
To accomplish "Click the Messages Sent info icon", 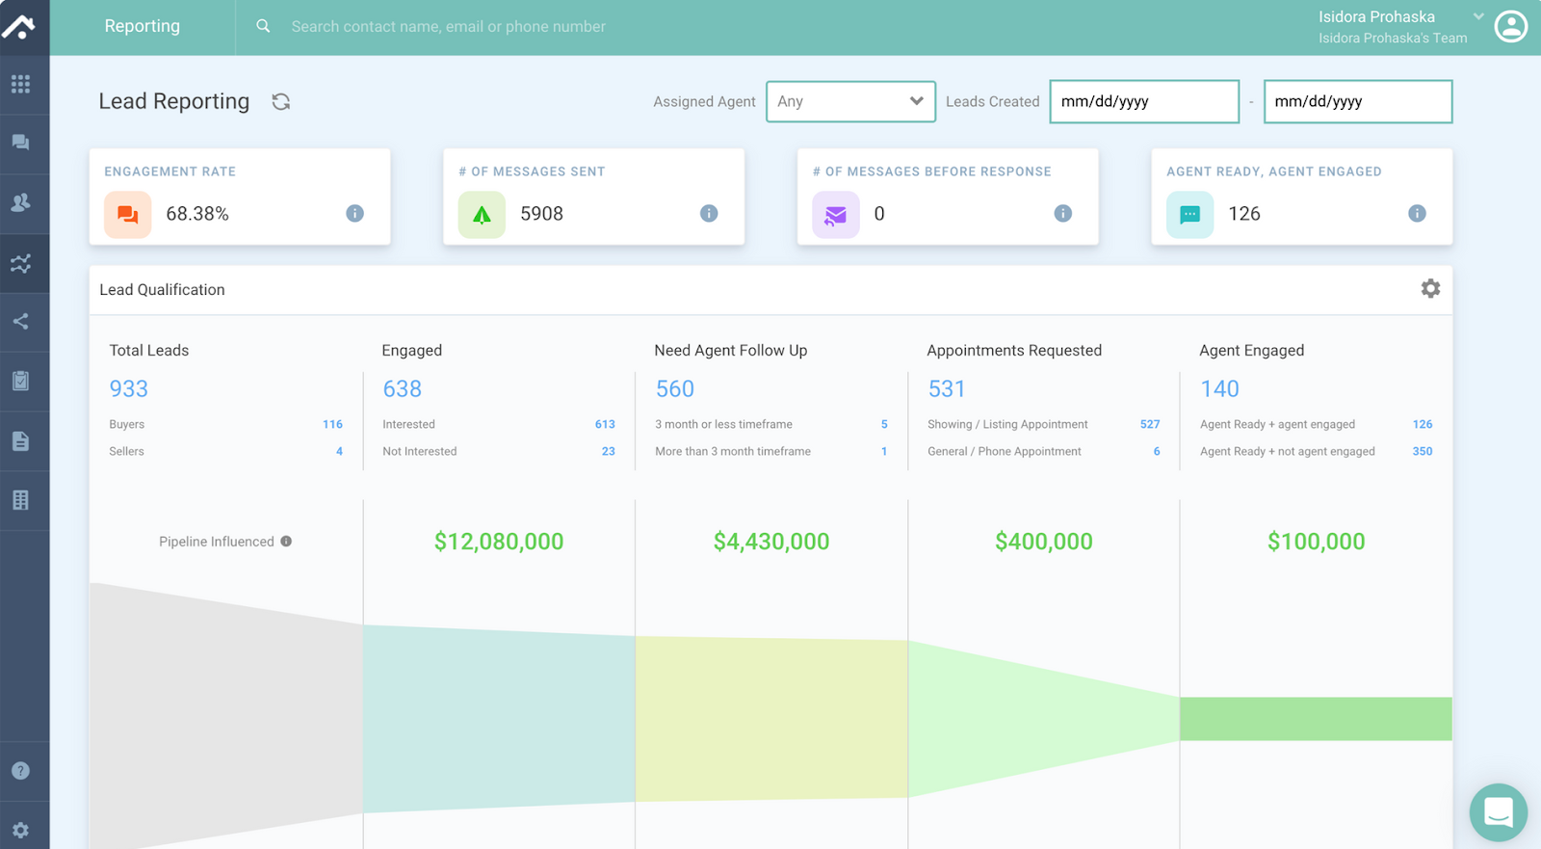I will pyautogui.click(x=709, y=213).
